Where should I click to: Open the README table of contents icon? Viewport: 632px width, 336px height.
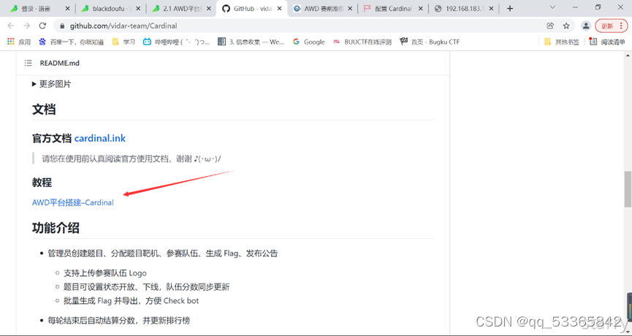28,63
